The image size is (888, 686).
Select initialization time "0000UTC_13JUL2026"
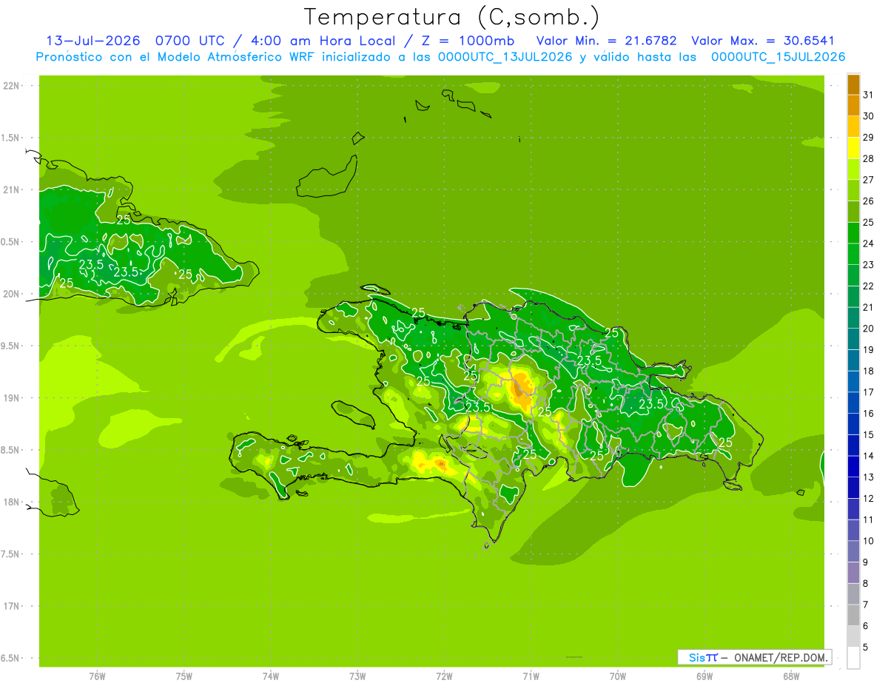pyautogui.click(x=505, y=57)
